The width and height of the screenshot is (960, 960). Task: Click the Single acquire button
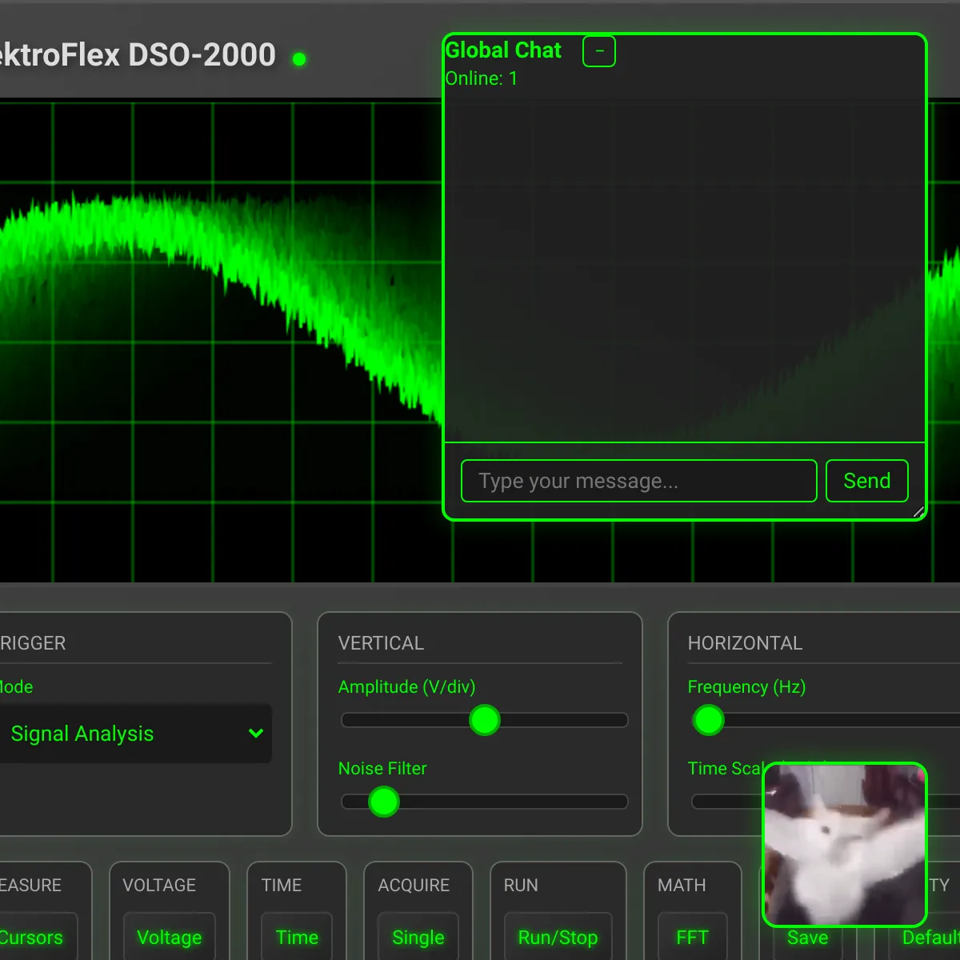tap(418, 937)
